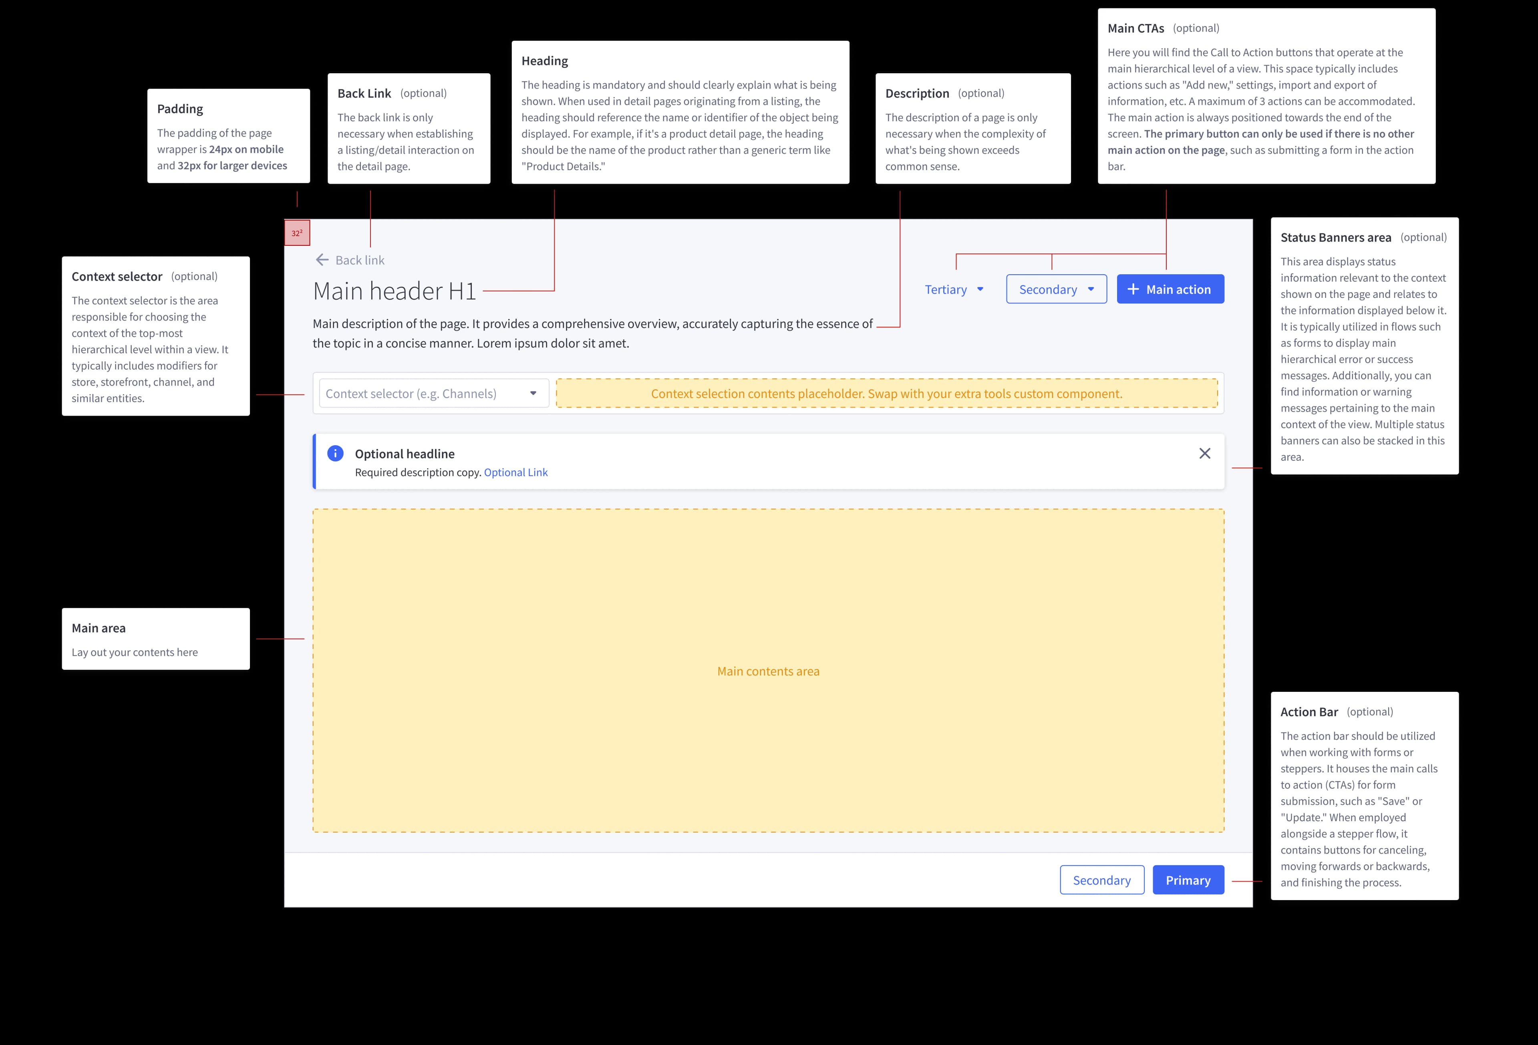The width and height of the screenshot is (1538, 1045).
Task: Click the blue info icon in the status banner
Action: (x=336, y=453)
